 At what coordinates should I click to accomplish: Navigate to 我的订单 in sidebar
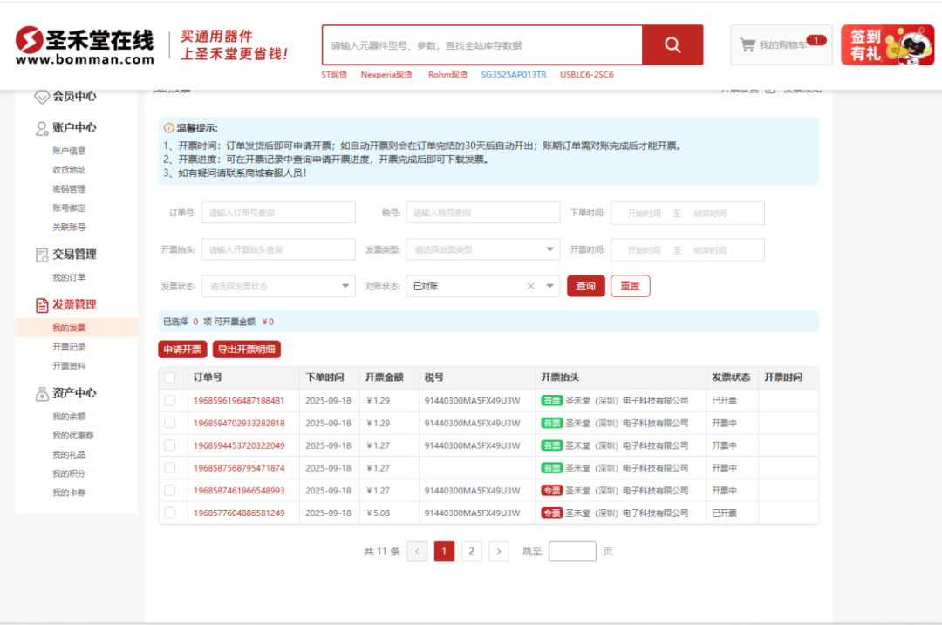tap(69, 278)
